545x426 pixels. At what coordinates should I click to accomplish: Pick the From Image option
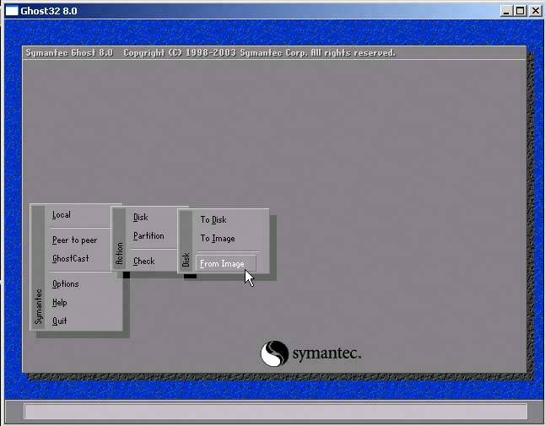click(x=222, y=264)
